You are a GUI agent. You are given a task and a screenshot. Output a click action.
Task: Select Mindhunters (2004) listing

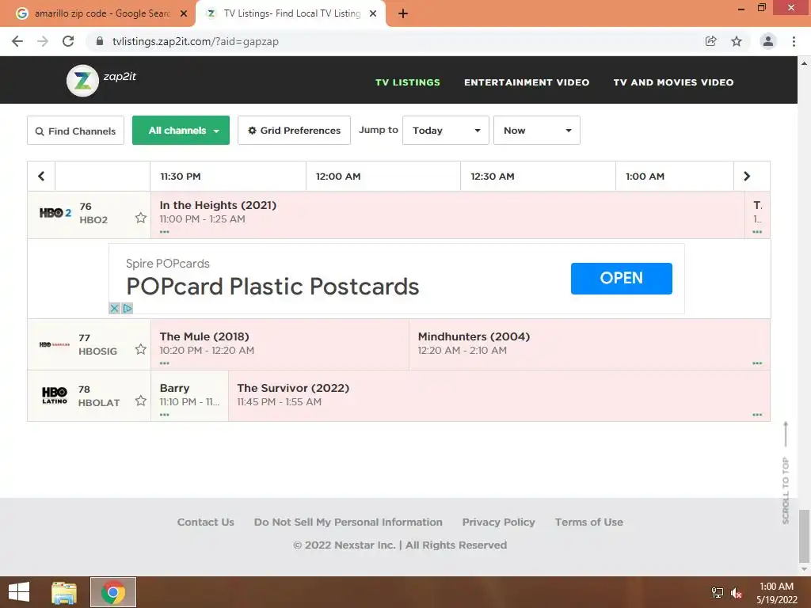point(589,344)
